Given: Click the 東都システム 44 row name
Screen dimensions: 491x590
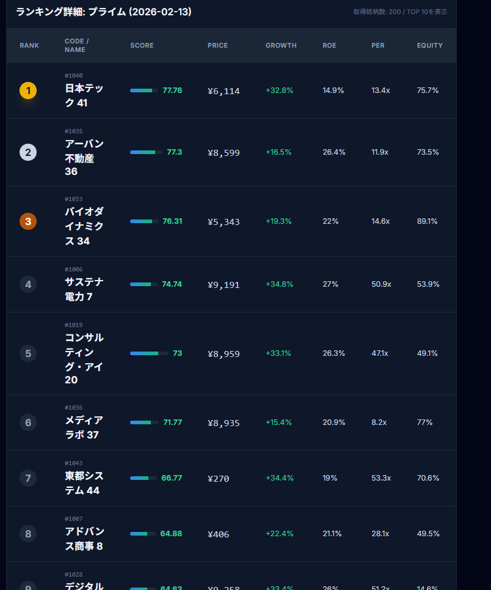Looking at the screenshot, I should point(84,484).
